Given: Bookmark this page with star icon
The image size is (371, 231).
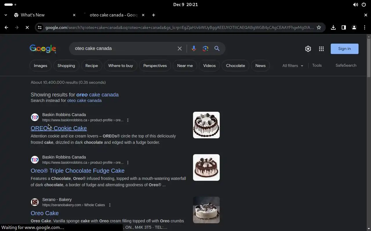Looking at the screenshot, I should click(319, 27).
